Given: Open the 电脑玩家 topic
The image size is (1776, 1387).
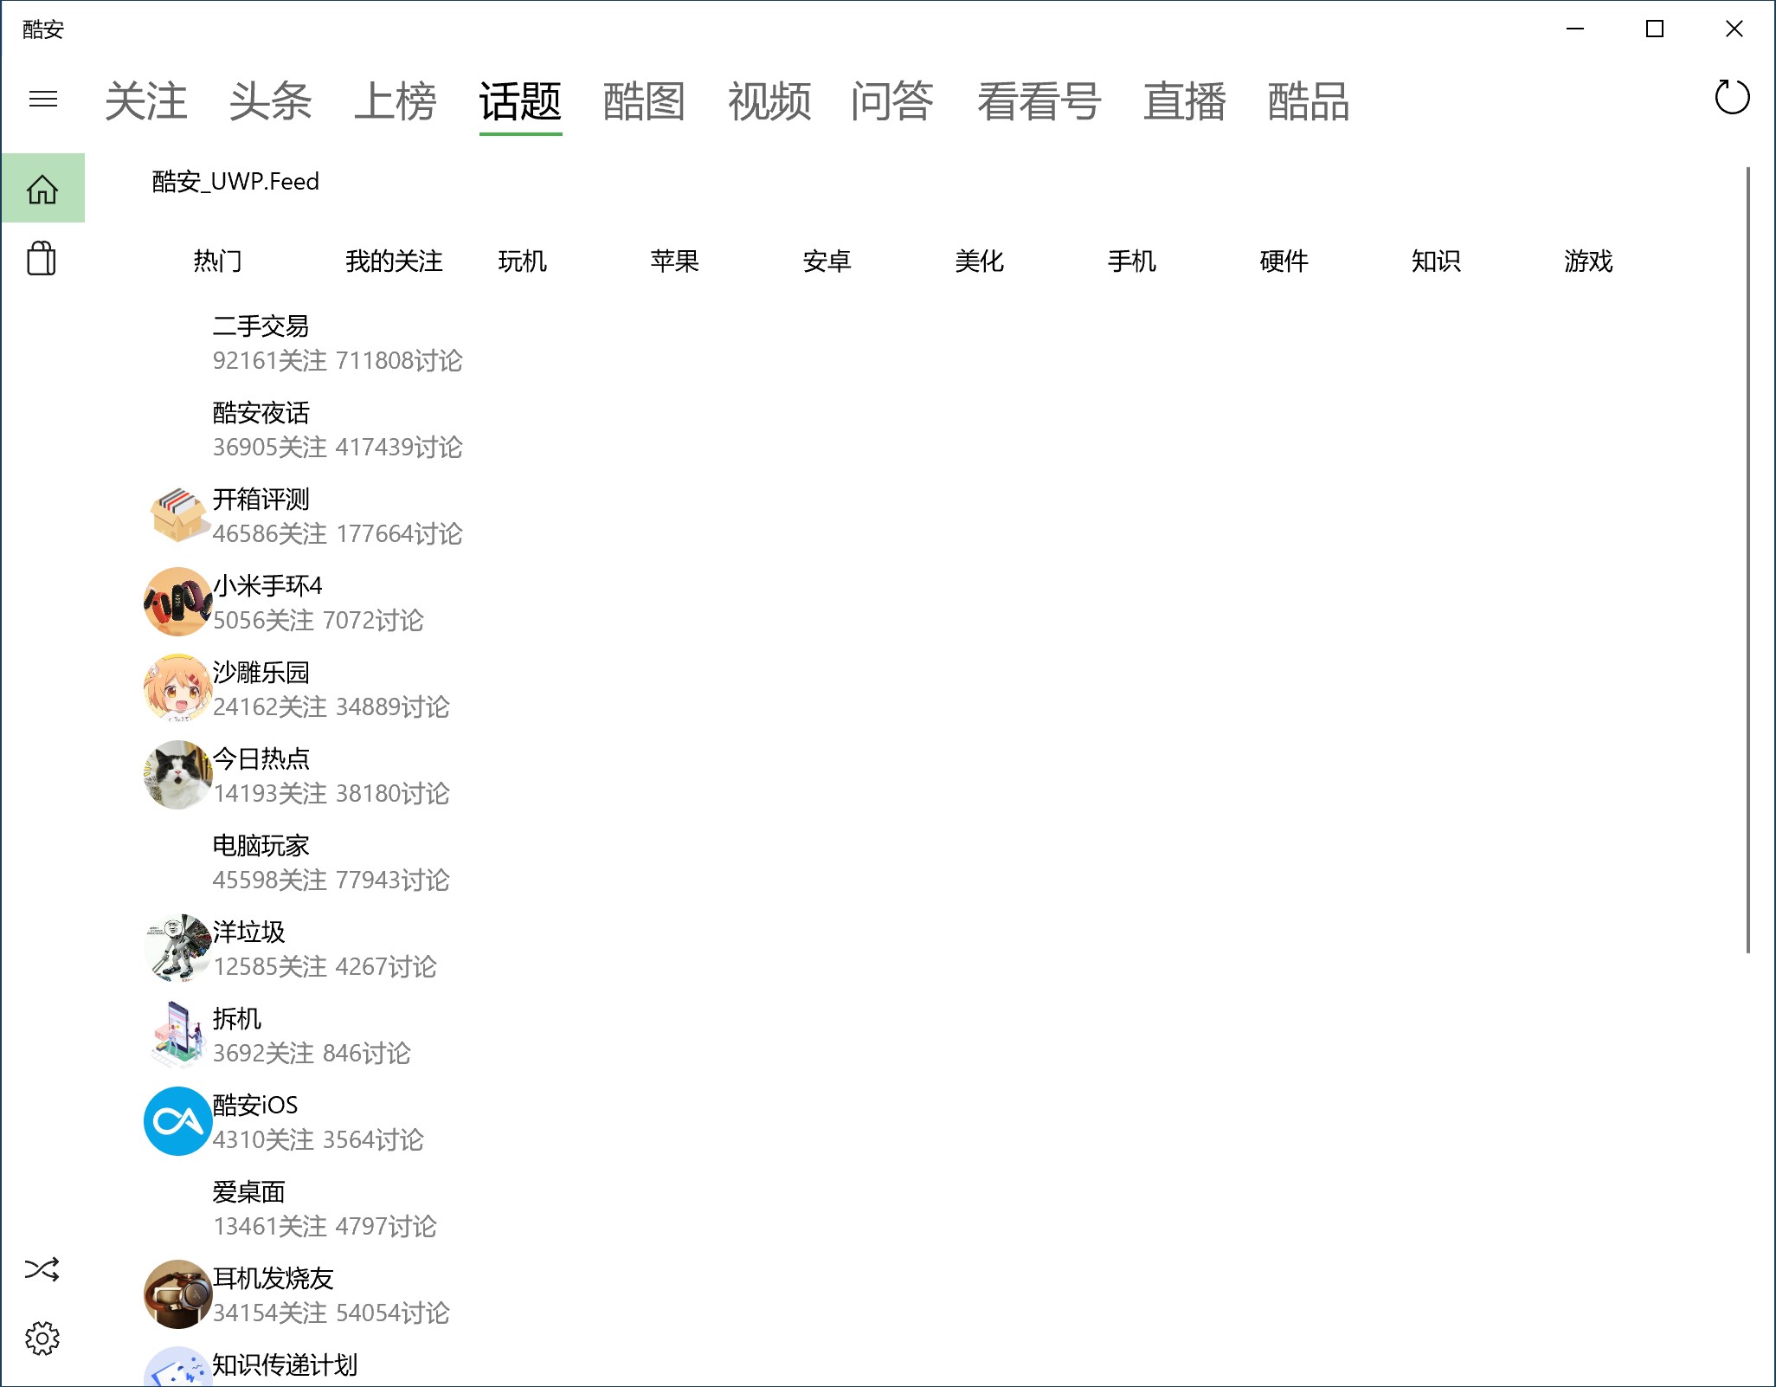Looking at the screenshot, I should 261,846.
